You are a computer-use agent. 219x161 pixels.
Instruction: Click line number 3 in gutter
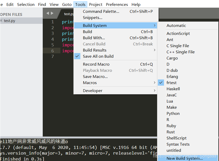tap(52, 33)
